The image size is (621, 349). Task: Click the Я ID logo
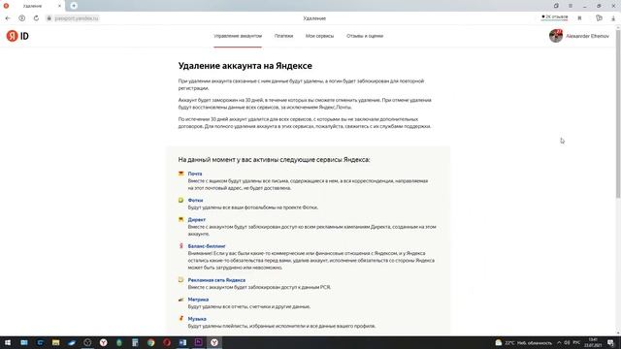tap(17, 36)
